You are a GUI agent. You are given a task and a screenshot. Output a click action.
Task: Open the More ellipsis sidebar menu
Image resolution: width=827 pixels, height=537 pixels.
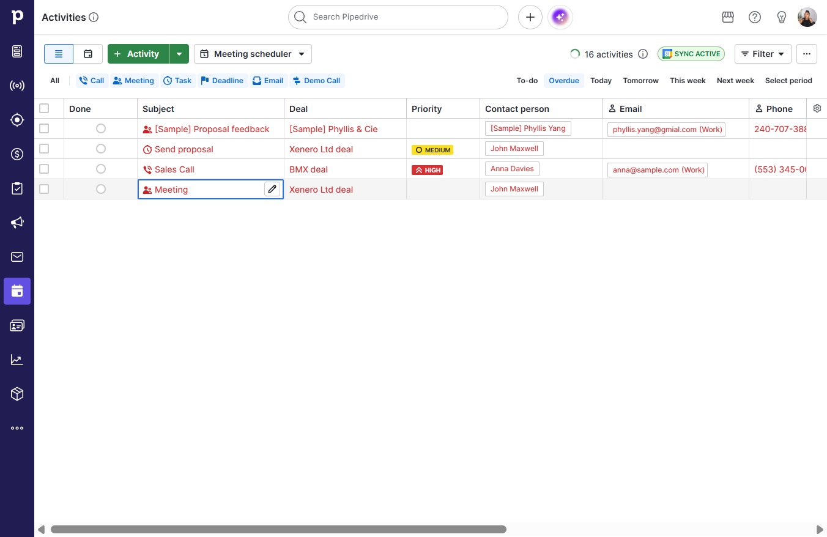17,428
